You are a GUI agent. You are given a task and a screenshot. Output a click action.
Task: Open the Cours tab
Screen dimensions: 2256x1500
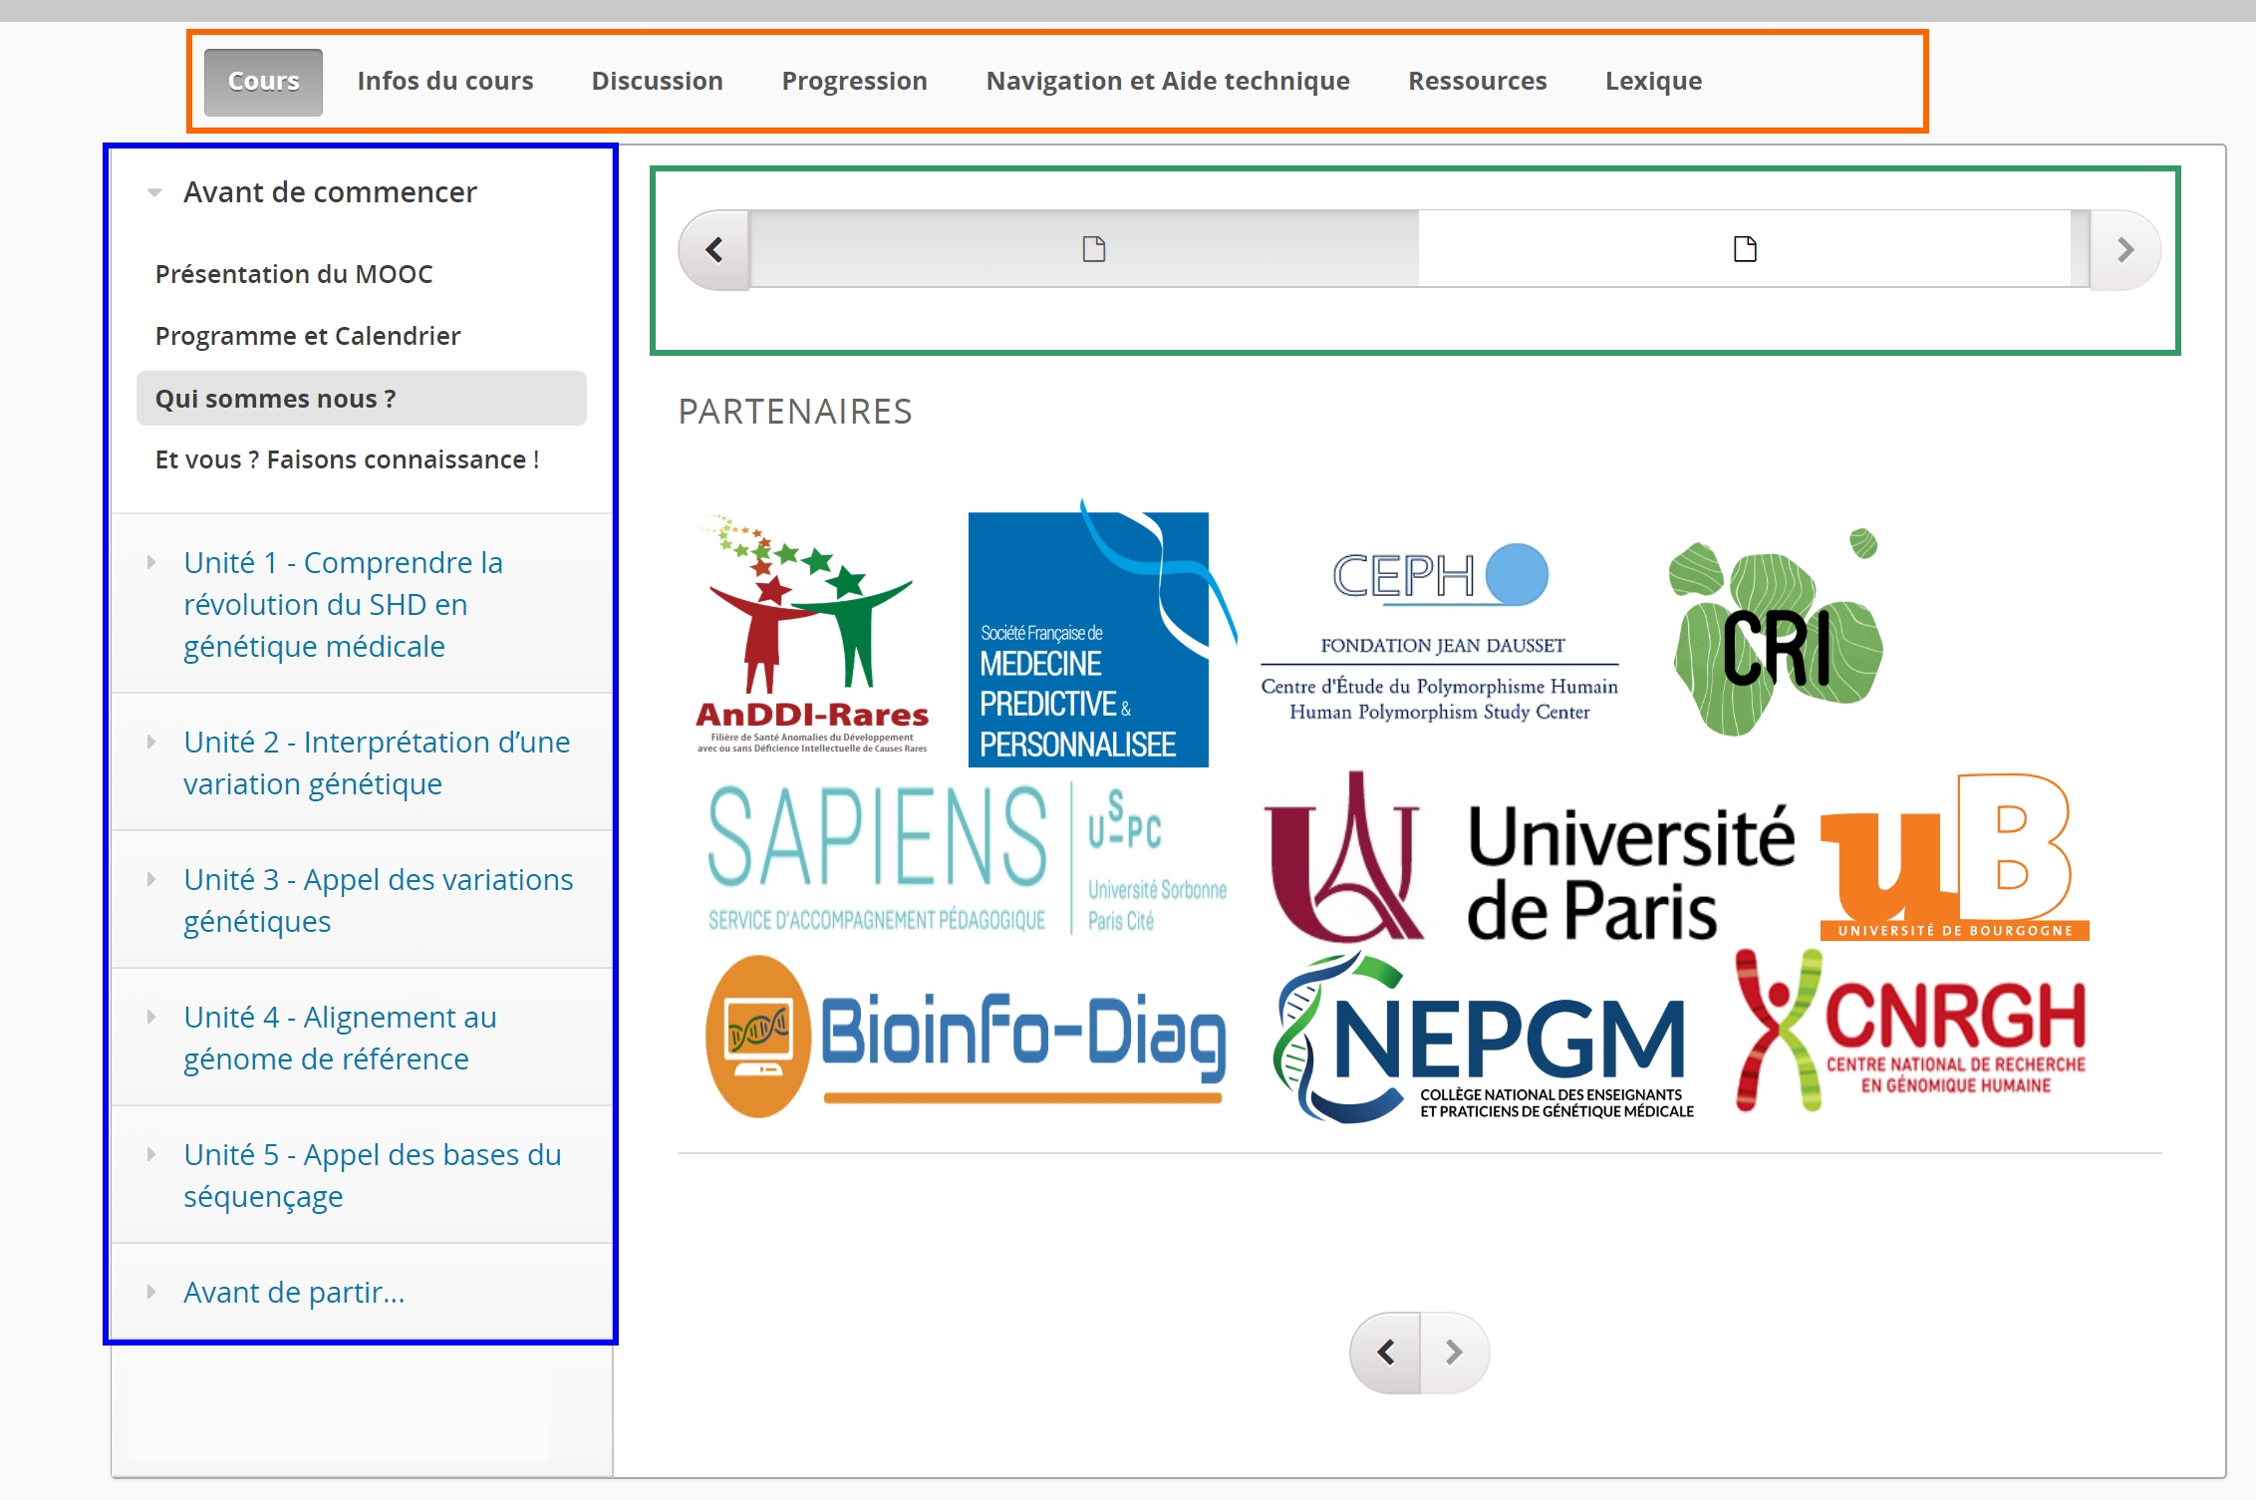[x=263, y=82]
